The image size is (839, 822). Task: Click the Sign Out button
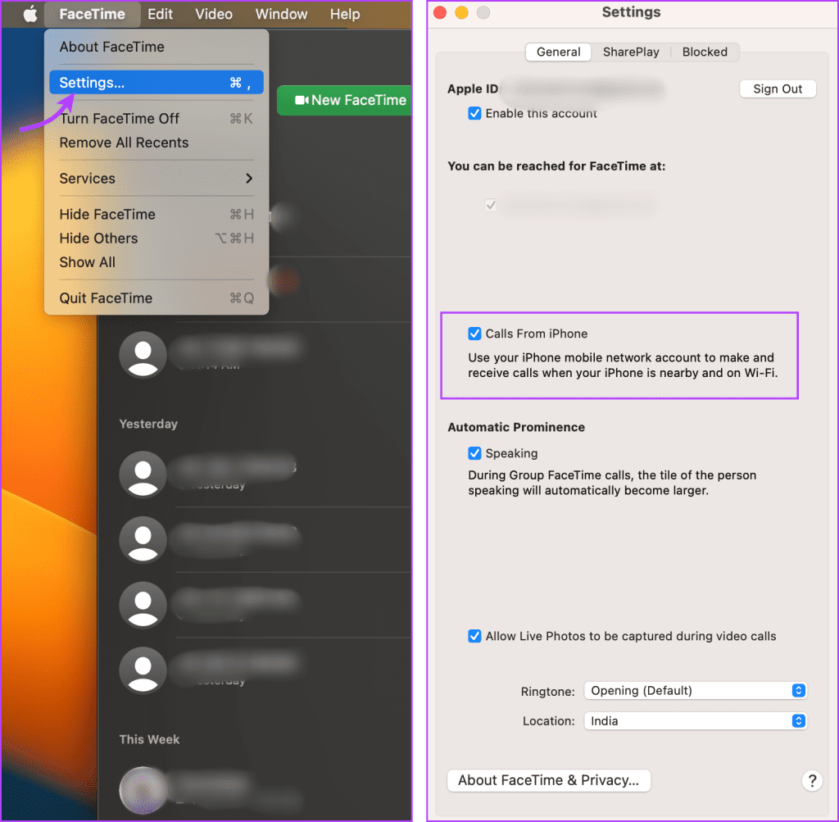pyautogui.click(x=778, y=89)
